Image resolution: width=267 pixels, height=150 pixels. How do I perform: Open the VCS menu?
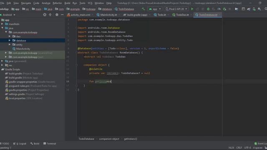coord(90,3)
